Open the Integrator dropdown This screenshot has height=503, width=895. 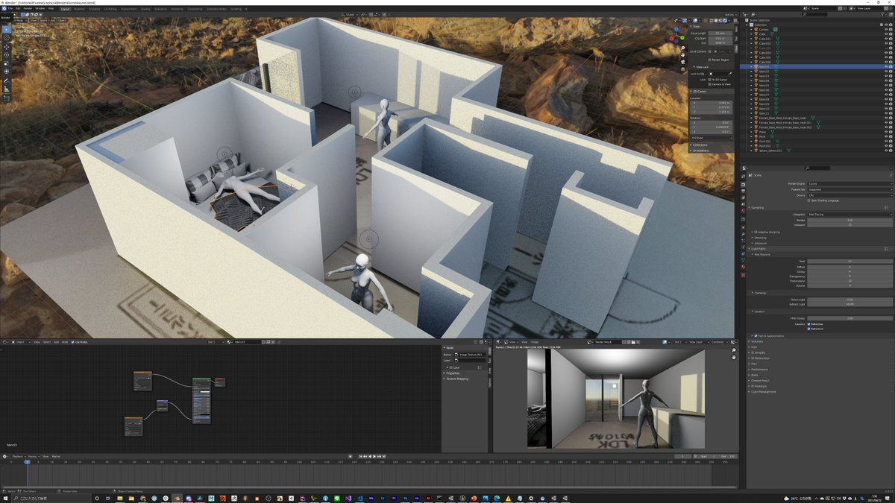coord(850,215)
